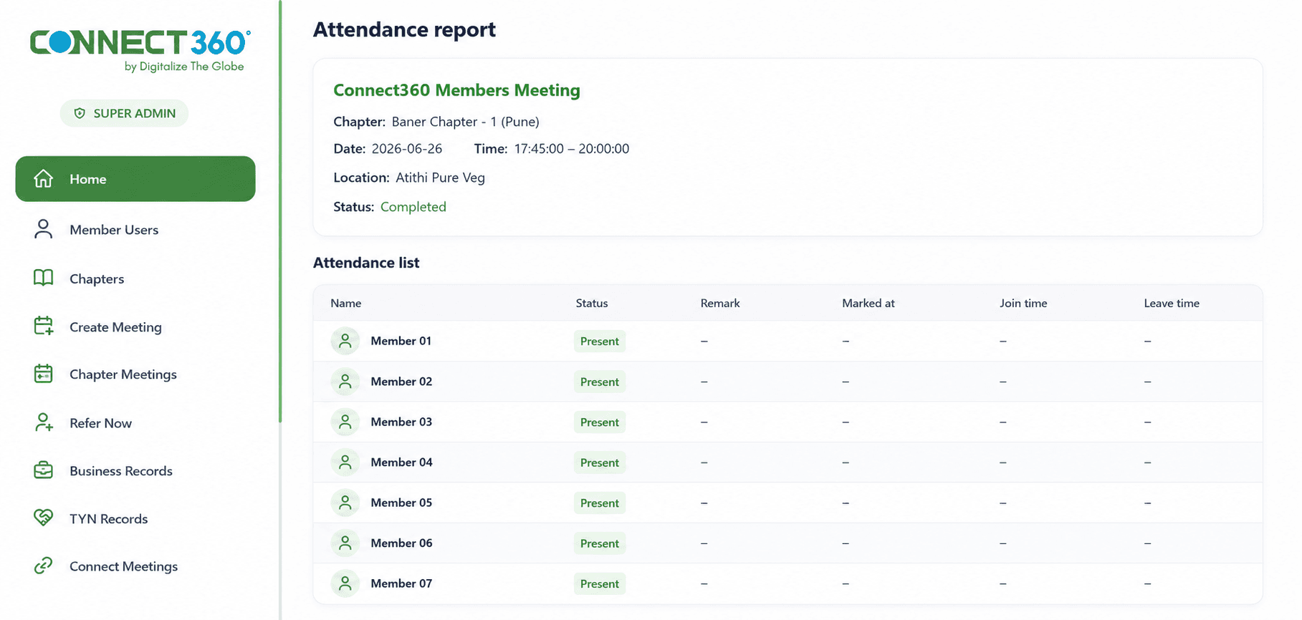
Task: Click the location Atithi Pure Veg
Action: [441, 178]
